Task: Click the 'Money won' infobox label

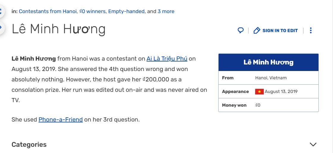Action: click(234, 105)
